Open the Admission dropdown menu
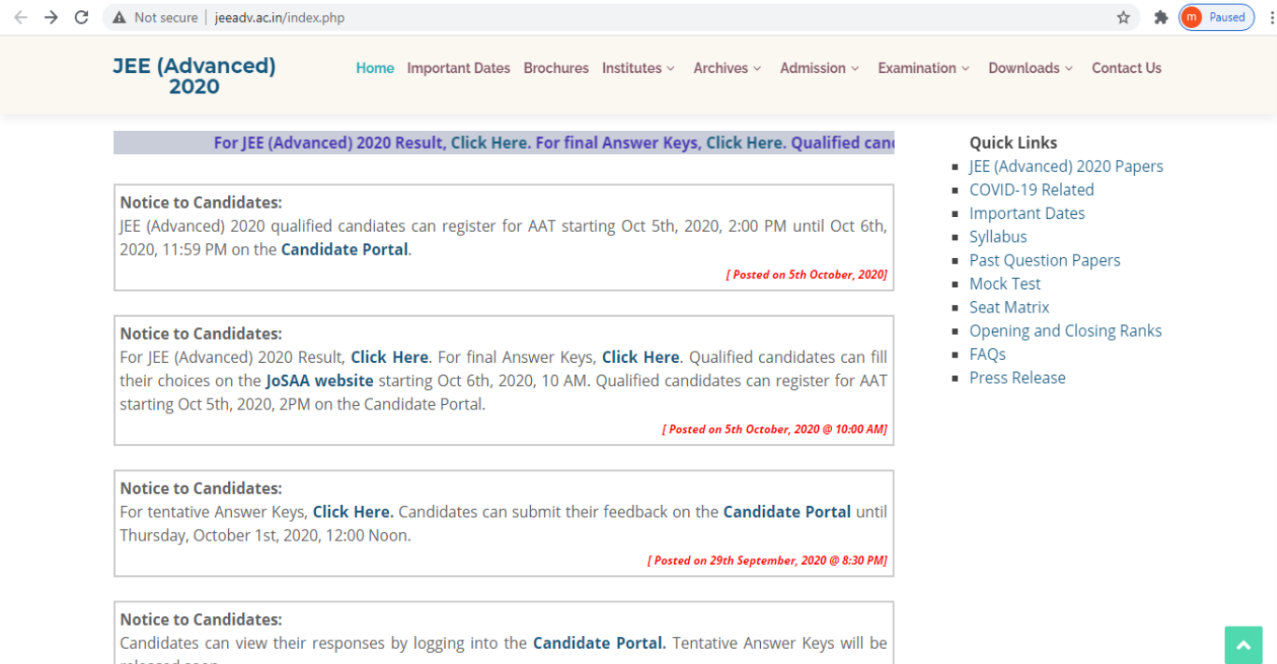Image resolution: width=1277 pixels, height=664 pixels. (819, 68)
